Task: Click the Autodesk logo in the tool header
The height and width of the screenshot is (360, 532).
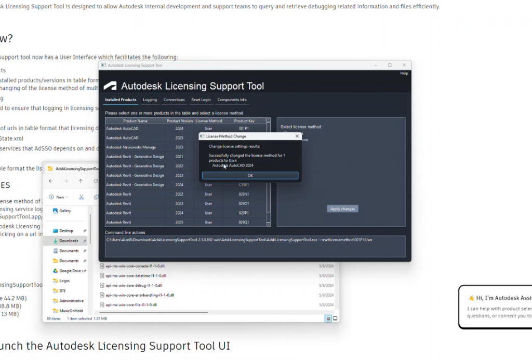Action: 110,86
